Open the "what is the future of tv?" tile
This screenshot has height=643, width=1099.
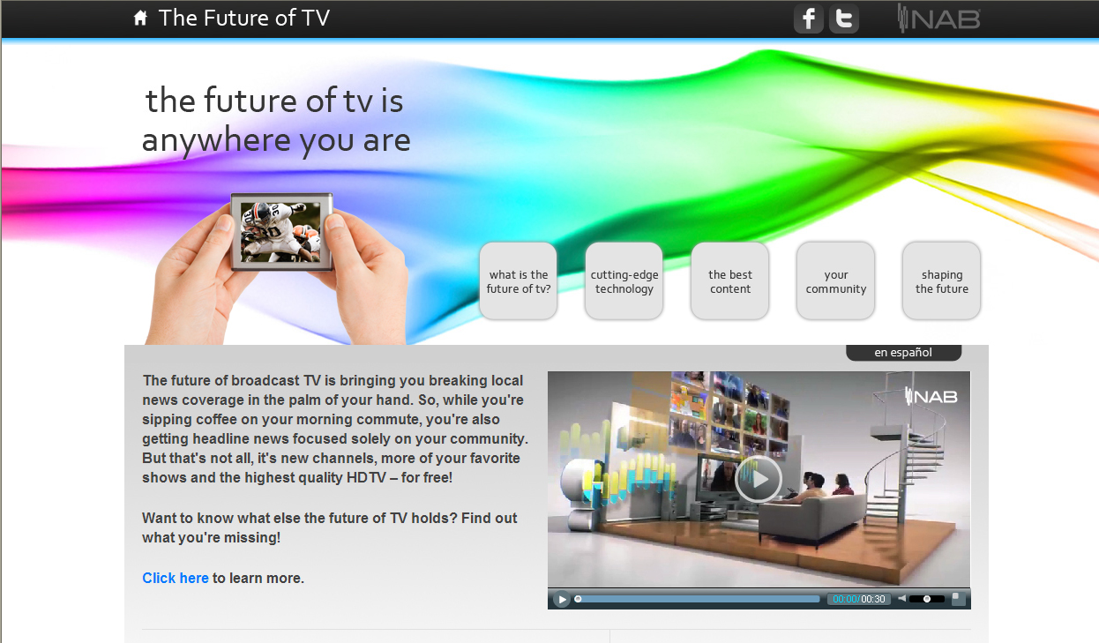pyautogui.click(x=518, y=281)
